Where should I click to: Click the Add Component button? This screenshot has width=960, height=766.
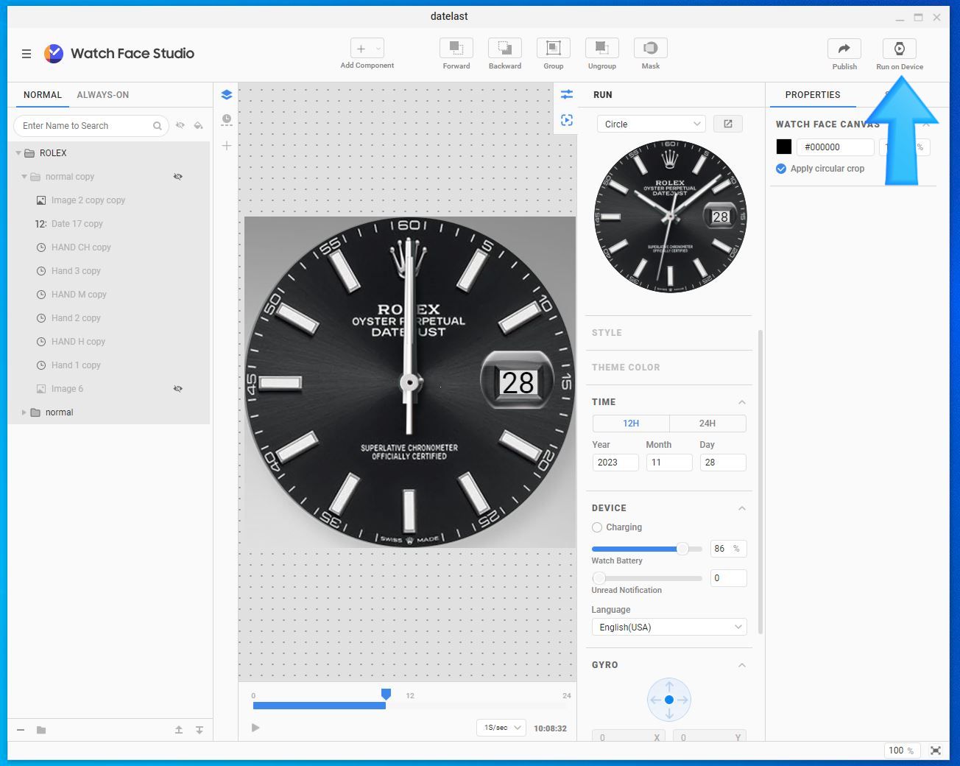click(x=367, y=49)
